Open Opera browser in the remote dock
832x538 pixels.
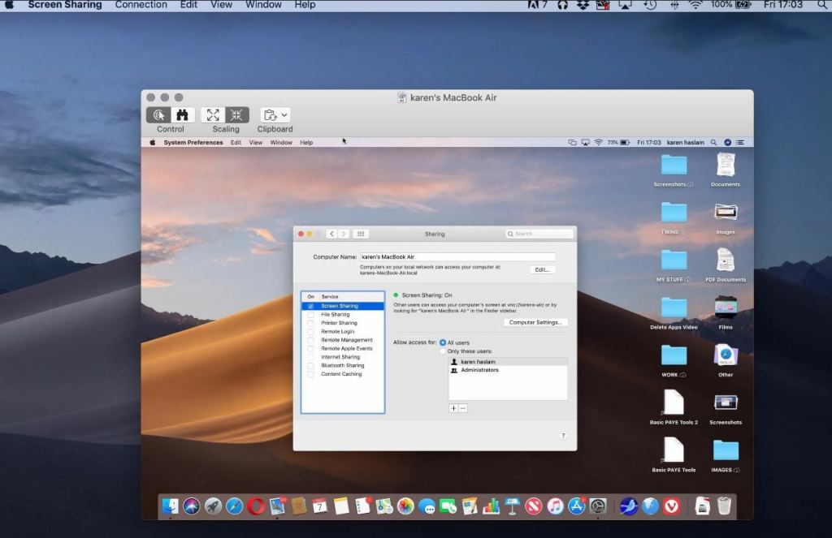255,506
